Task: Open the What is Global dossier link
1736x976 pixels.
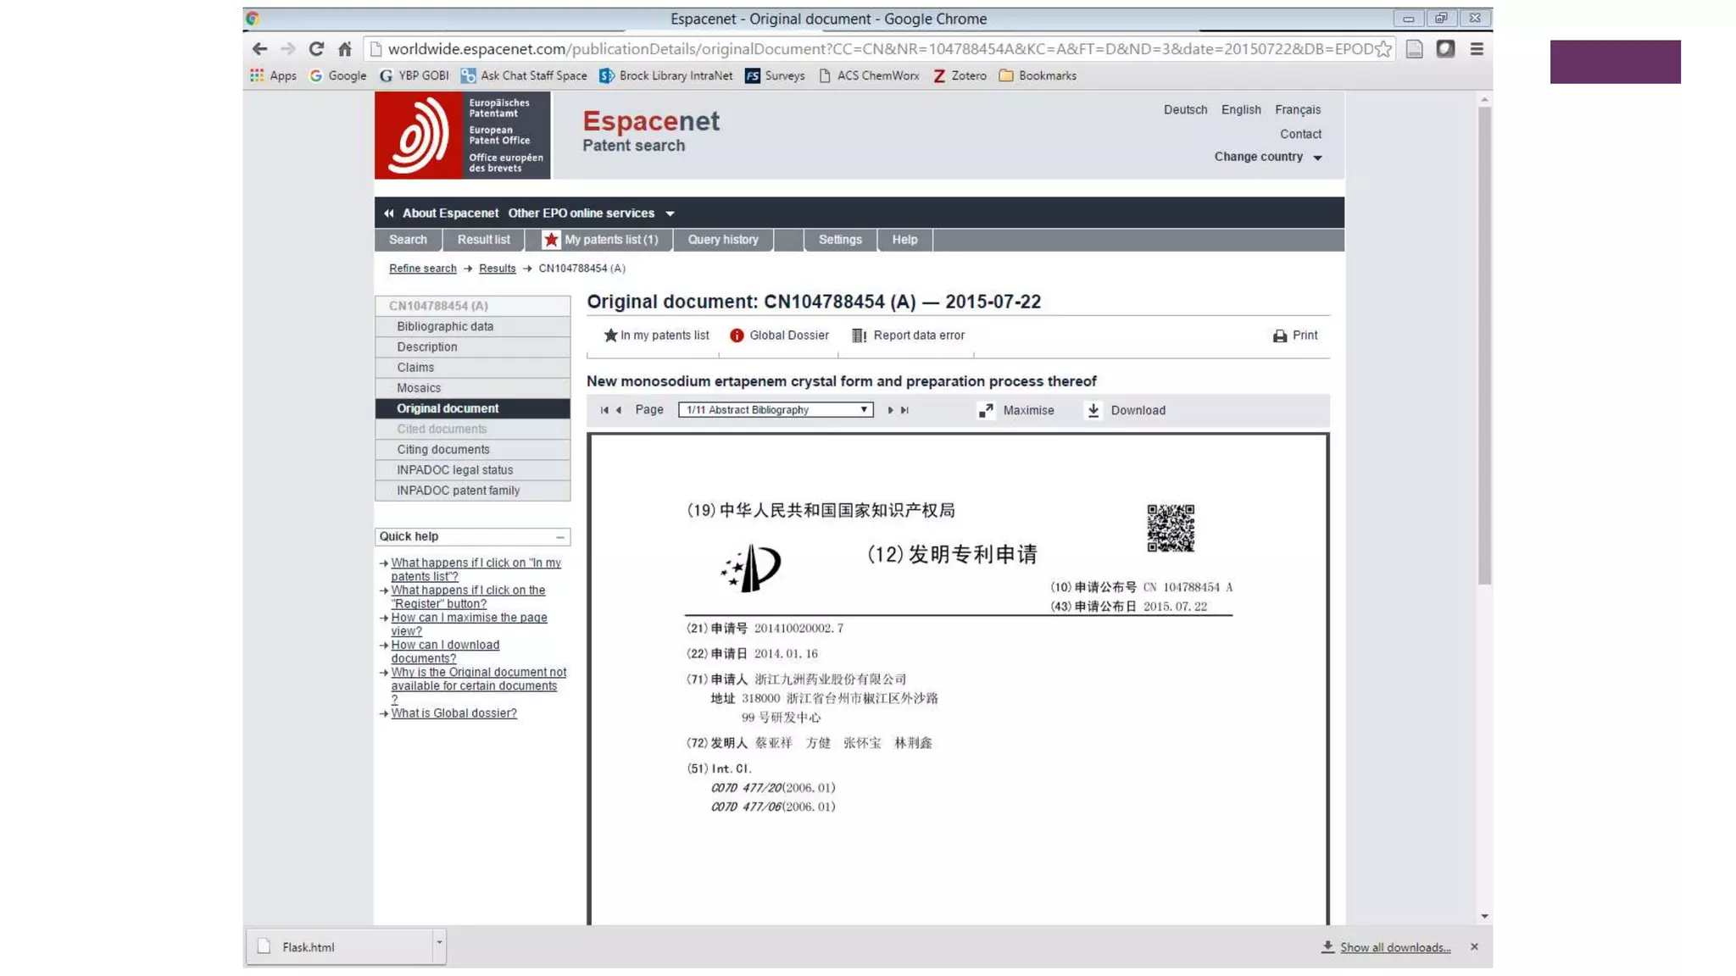Action: 453,713
